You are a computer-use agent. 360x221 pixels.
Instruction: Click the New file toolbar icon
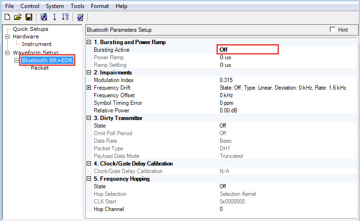tap(7, 18)
